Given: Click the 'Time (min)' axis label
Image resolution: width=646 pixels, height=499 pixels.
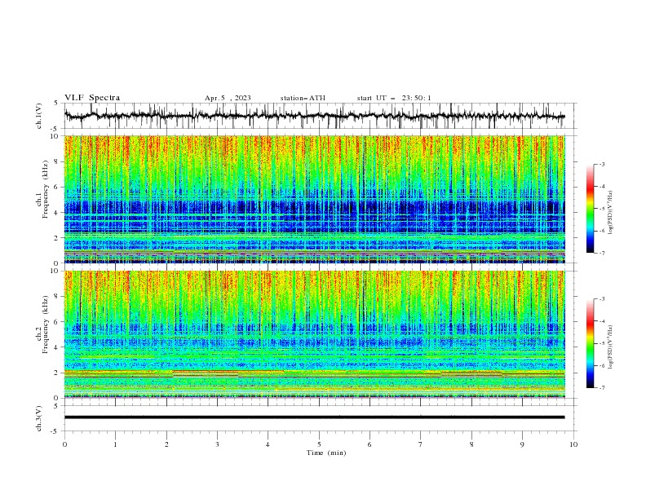Looking at the screenshot, I should coord(326,453).
